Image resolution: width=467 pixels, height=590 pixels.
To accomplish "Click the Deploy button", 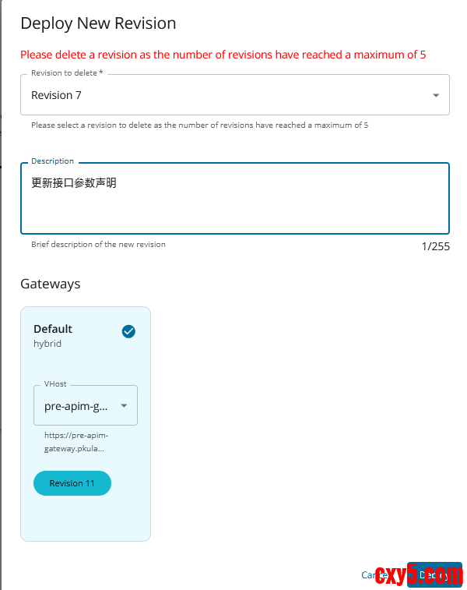I will tap(434, 574).
